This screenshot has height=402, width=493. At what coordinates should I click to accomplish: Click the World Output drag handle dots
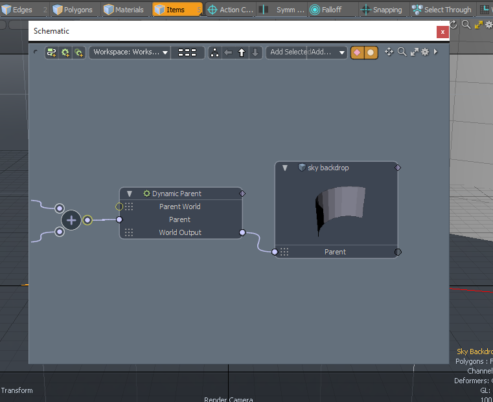click(x=129, y=232)
